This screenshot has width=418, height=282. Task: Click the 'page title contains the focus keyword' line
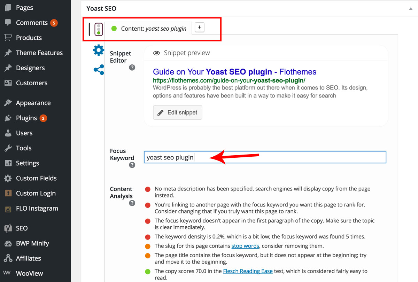pos(261,259)
